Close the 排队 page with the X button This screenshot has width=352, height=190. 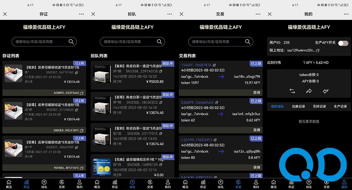pyautogui.click(x=93, y=14)
